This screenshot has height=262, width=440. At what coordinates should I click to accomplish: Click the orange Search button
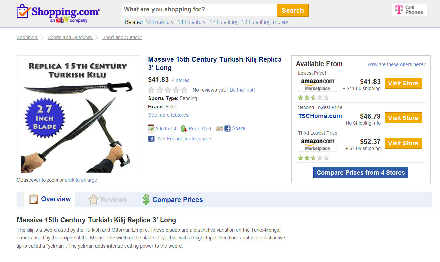click(293, 10)
